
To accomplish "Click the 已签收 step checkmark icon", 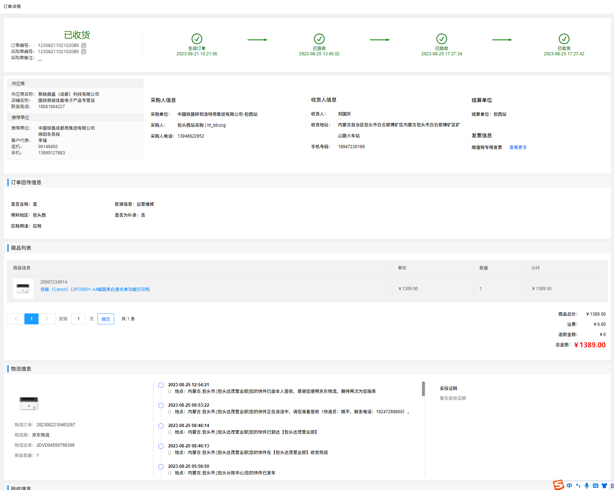I will coord(319,39).
